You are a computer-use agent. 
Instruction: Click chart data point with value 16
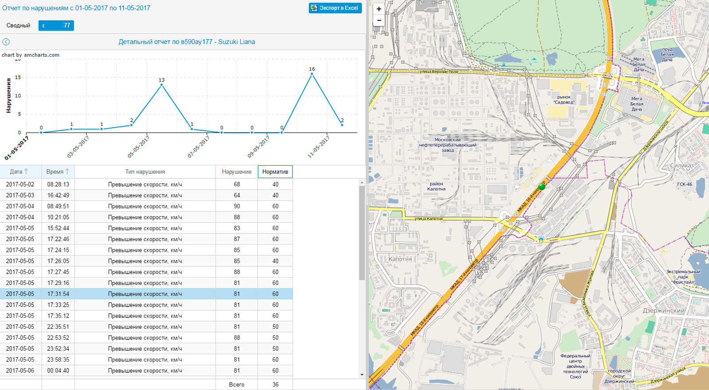pyautogui.click(x=312, y=74)
